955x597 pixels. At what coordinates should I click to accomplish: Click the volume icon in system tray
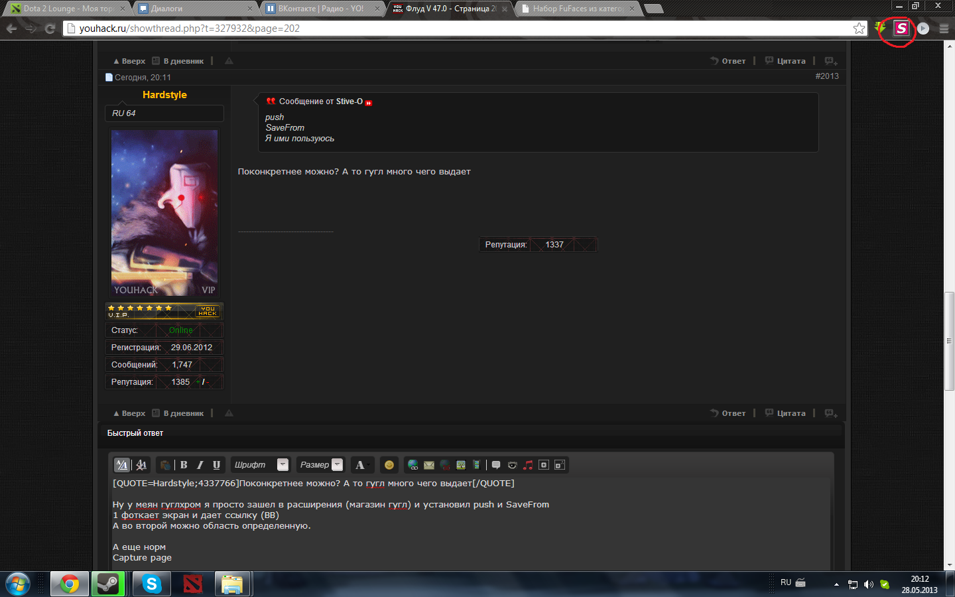pos(869,584)
